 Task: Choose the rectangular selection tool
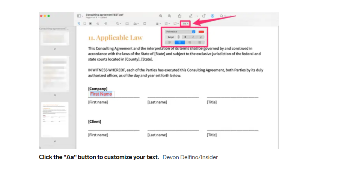click(x=84, y=24)
